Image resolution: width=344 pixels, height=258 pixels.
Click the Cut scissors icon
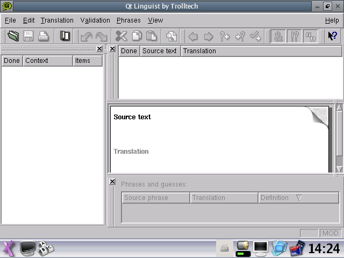click(x=121, y=37)
